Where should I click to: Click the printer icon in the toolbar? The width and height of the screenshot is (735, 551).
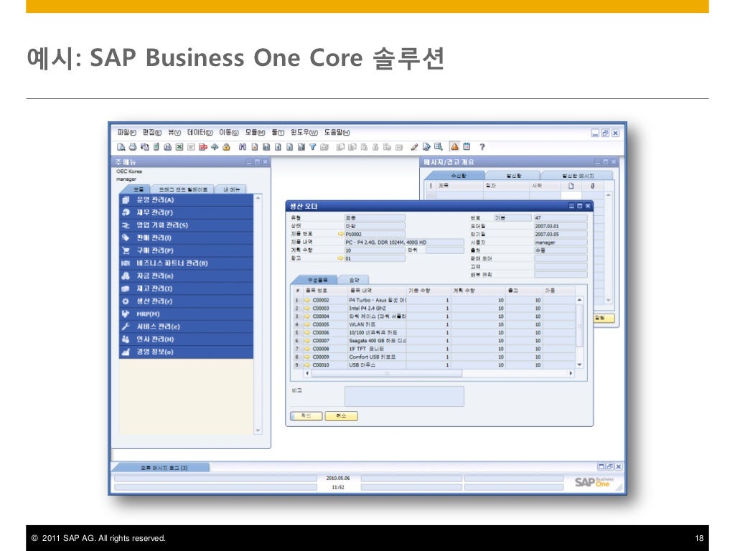[x=133, y=147]
